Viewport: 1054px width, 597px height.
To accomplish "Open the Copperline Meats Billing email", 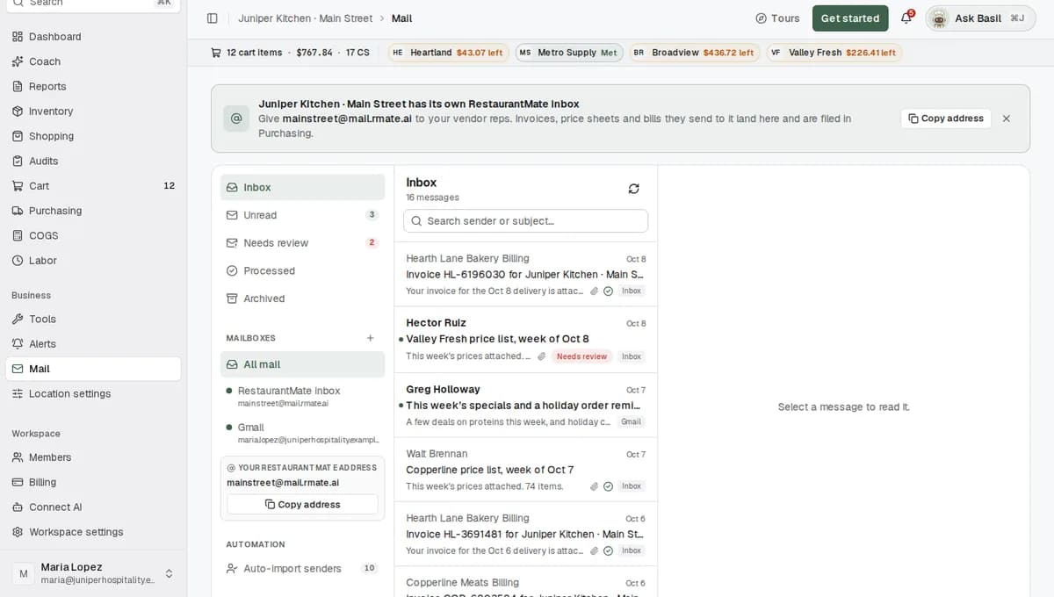I will pos(525,582).
